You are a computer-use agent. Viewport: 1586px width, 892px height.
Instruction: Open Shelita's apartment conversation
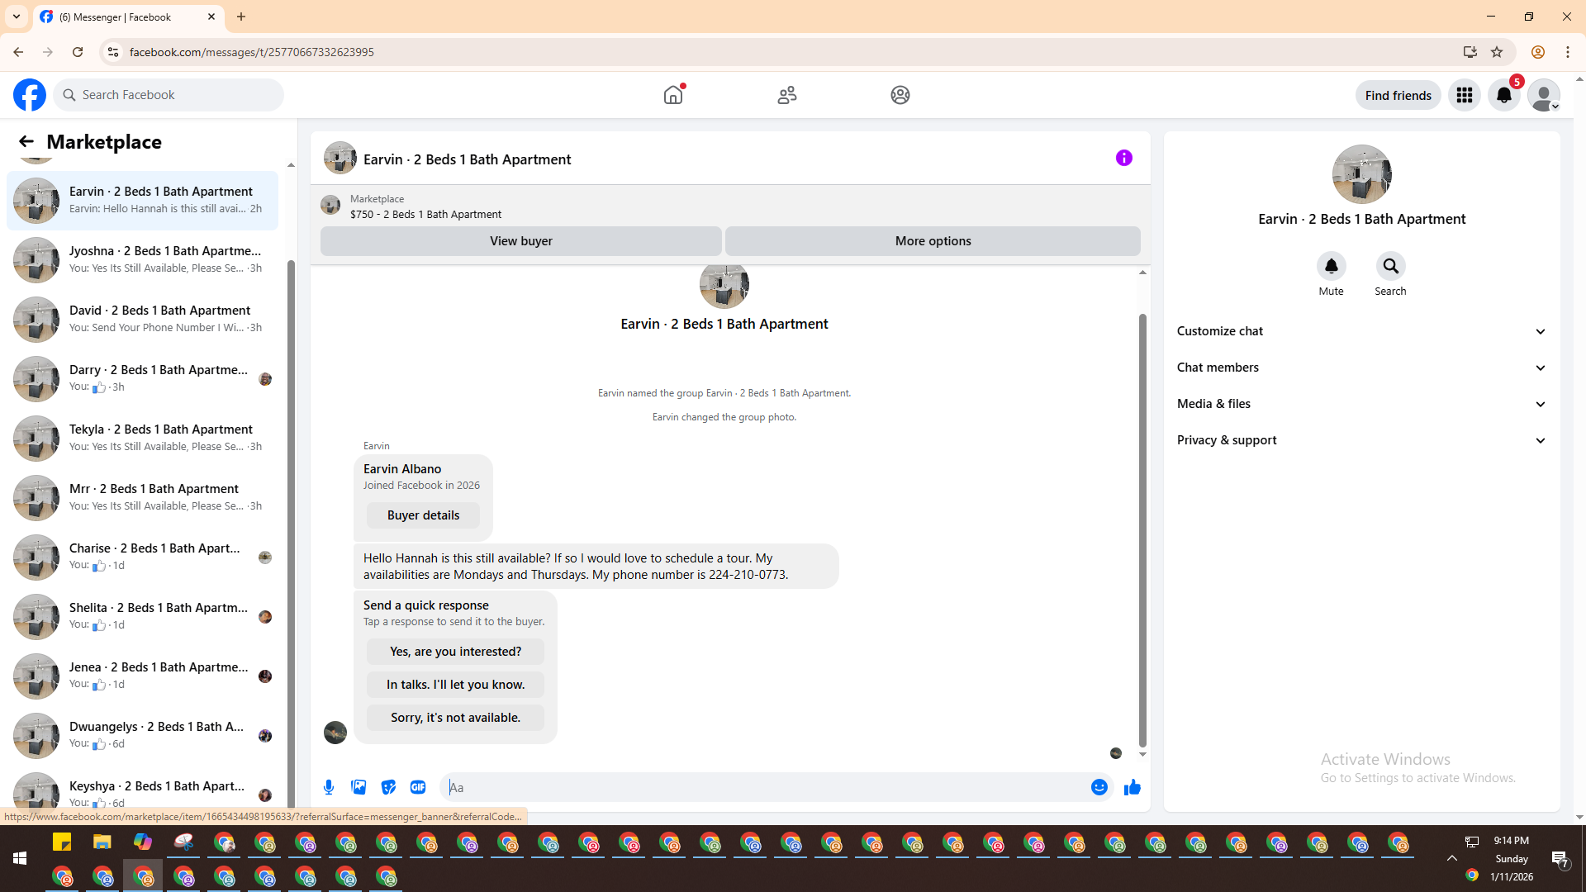(x=143, y=617)
